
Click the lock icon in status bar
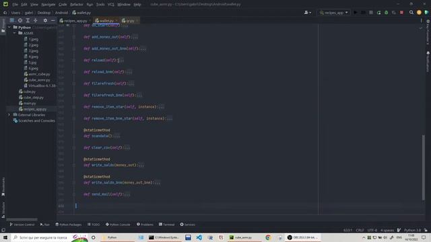tap(426, 230)
